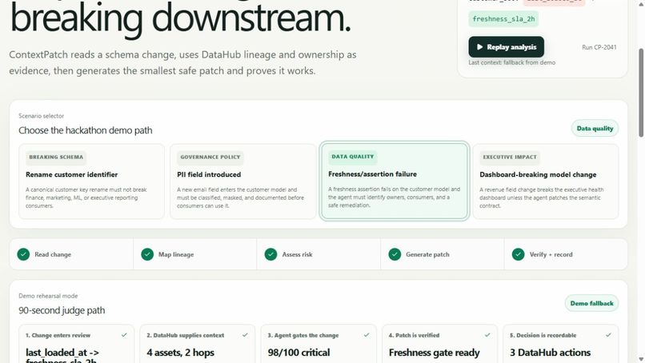Click 'Choose the hackathon demo path' heading
The width and height of the screenshot is (645, 363).
coord(85,130)
